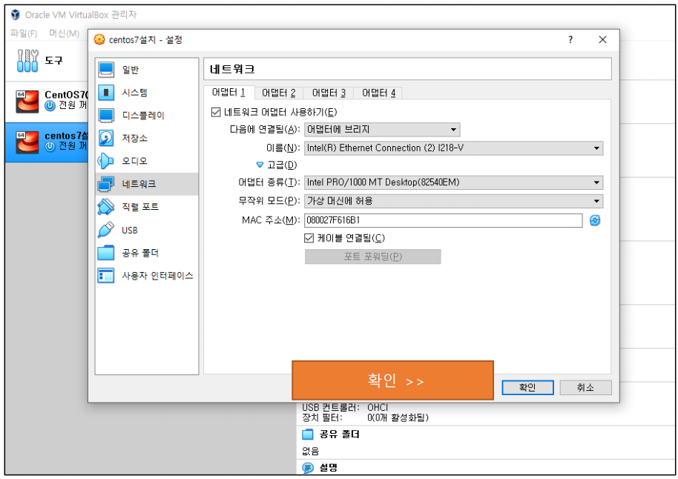
Task: Click the 확인 button in dialog
Action: click(x=527, y=387)
